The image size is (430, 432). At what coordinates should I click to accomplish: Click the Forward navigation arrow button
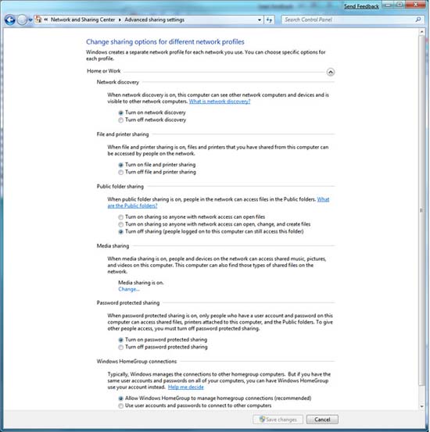point(22,20)
